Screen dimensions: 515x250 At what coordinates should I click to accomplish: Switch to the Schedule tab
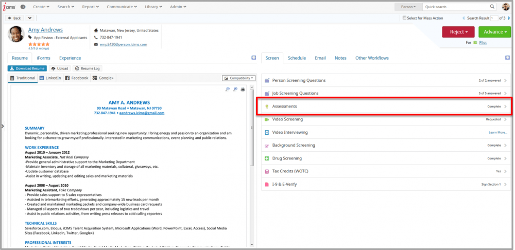pos(297,58)
